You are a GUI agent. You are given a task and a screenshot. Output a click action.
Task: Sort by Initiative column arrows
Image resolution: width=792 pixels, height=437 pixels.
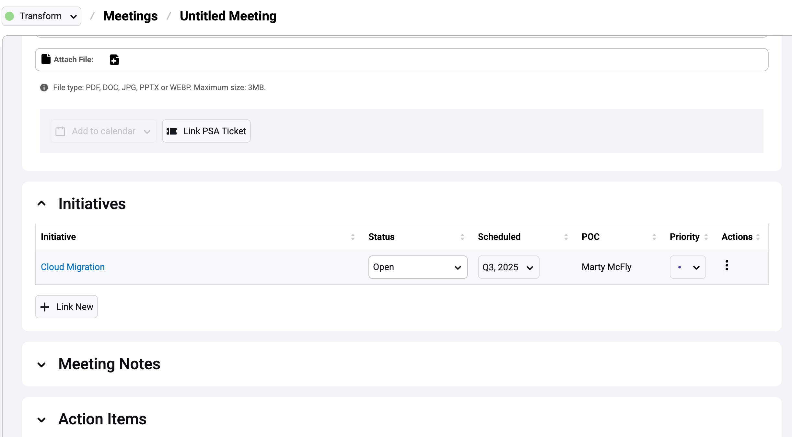tap(353, 237)
